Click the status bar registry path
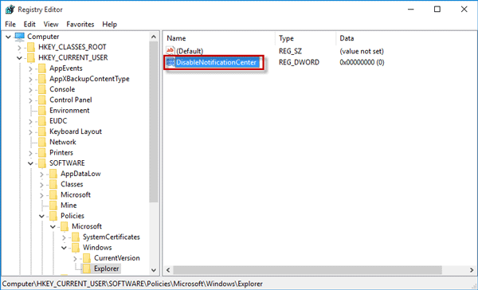 [x=132, y=284]
